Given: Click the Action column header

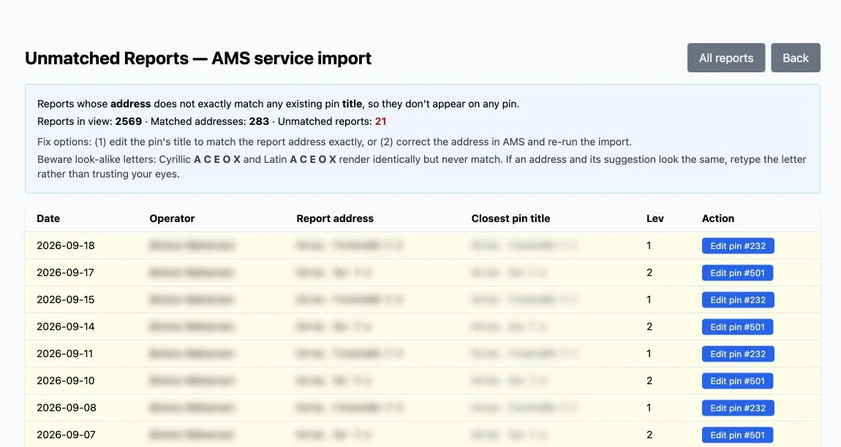Looking at the screenshot, I should click(718, 218).
